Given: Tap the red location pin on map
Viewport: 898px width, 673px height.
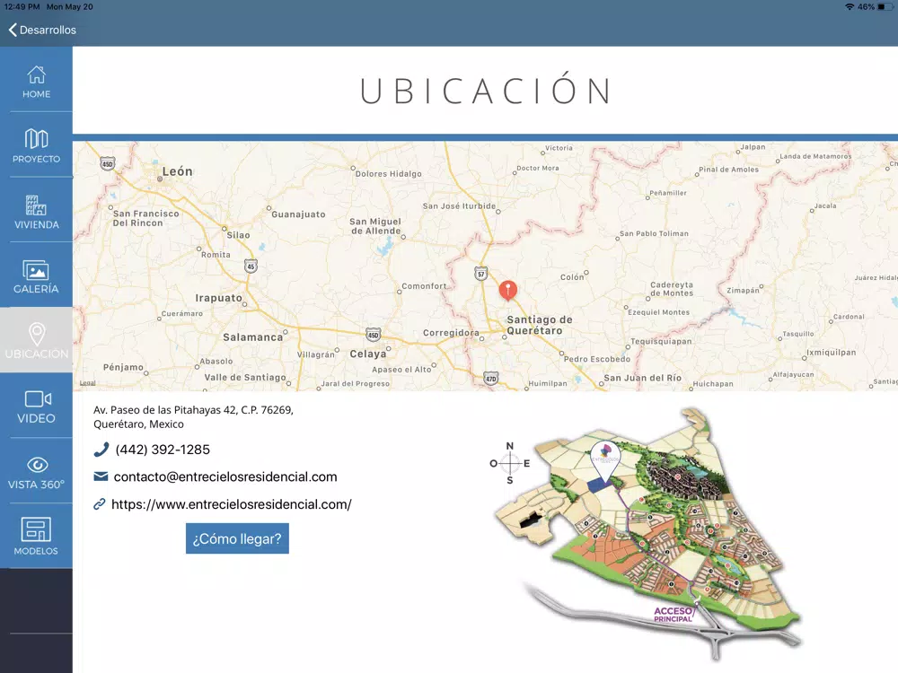Looking at the screenshot, I should point(507,290).
